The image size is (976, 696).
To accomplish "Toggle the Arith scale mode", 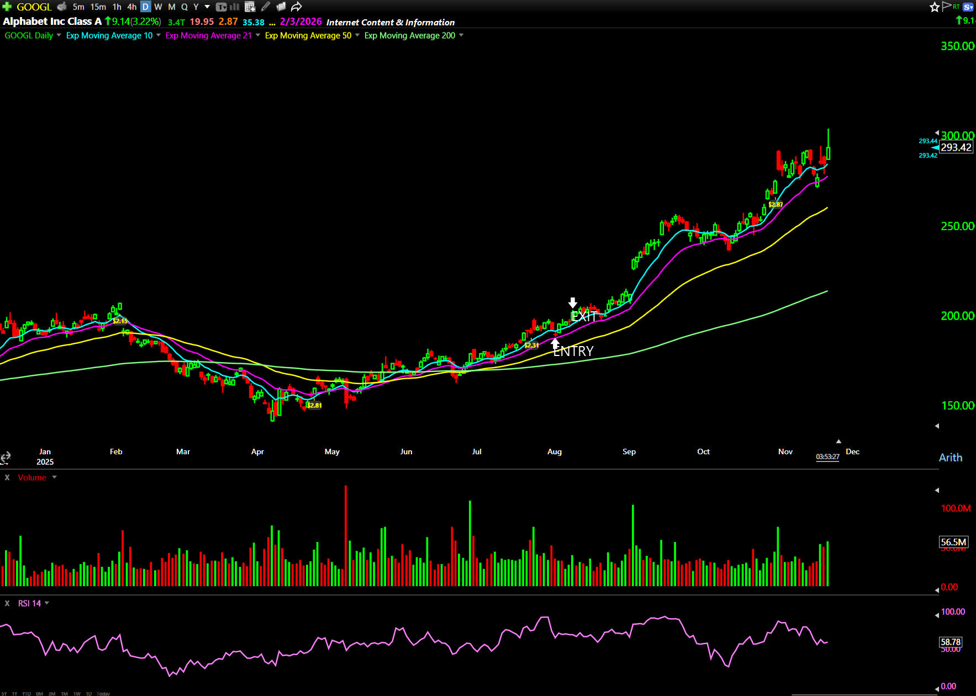I will (950, 458).
